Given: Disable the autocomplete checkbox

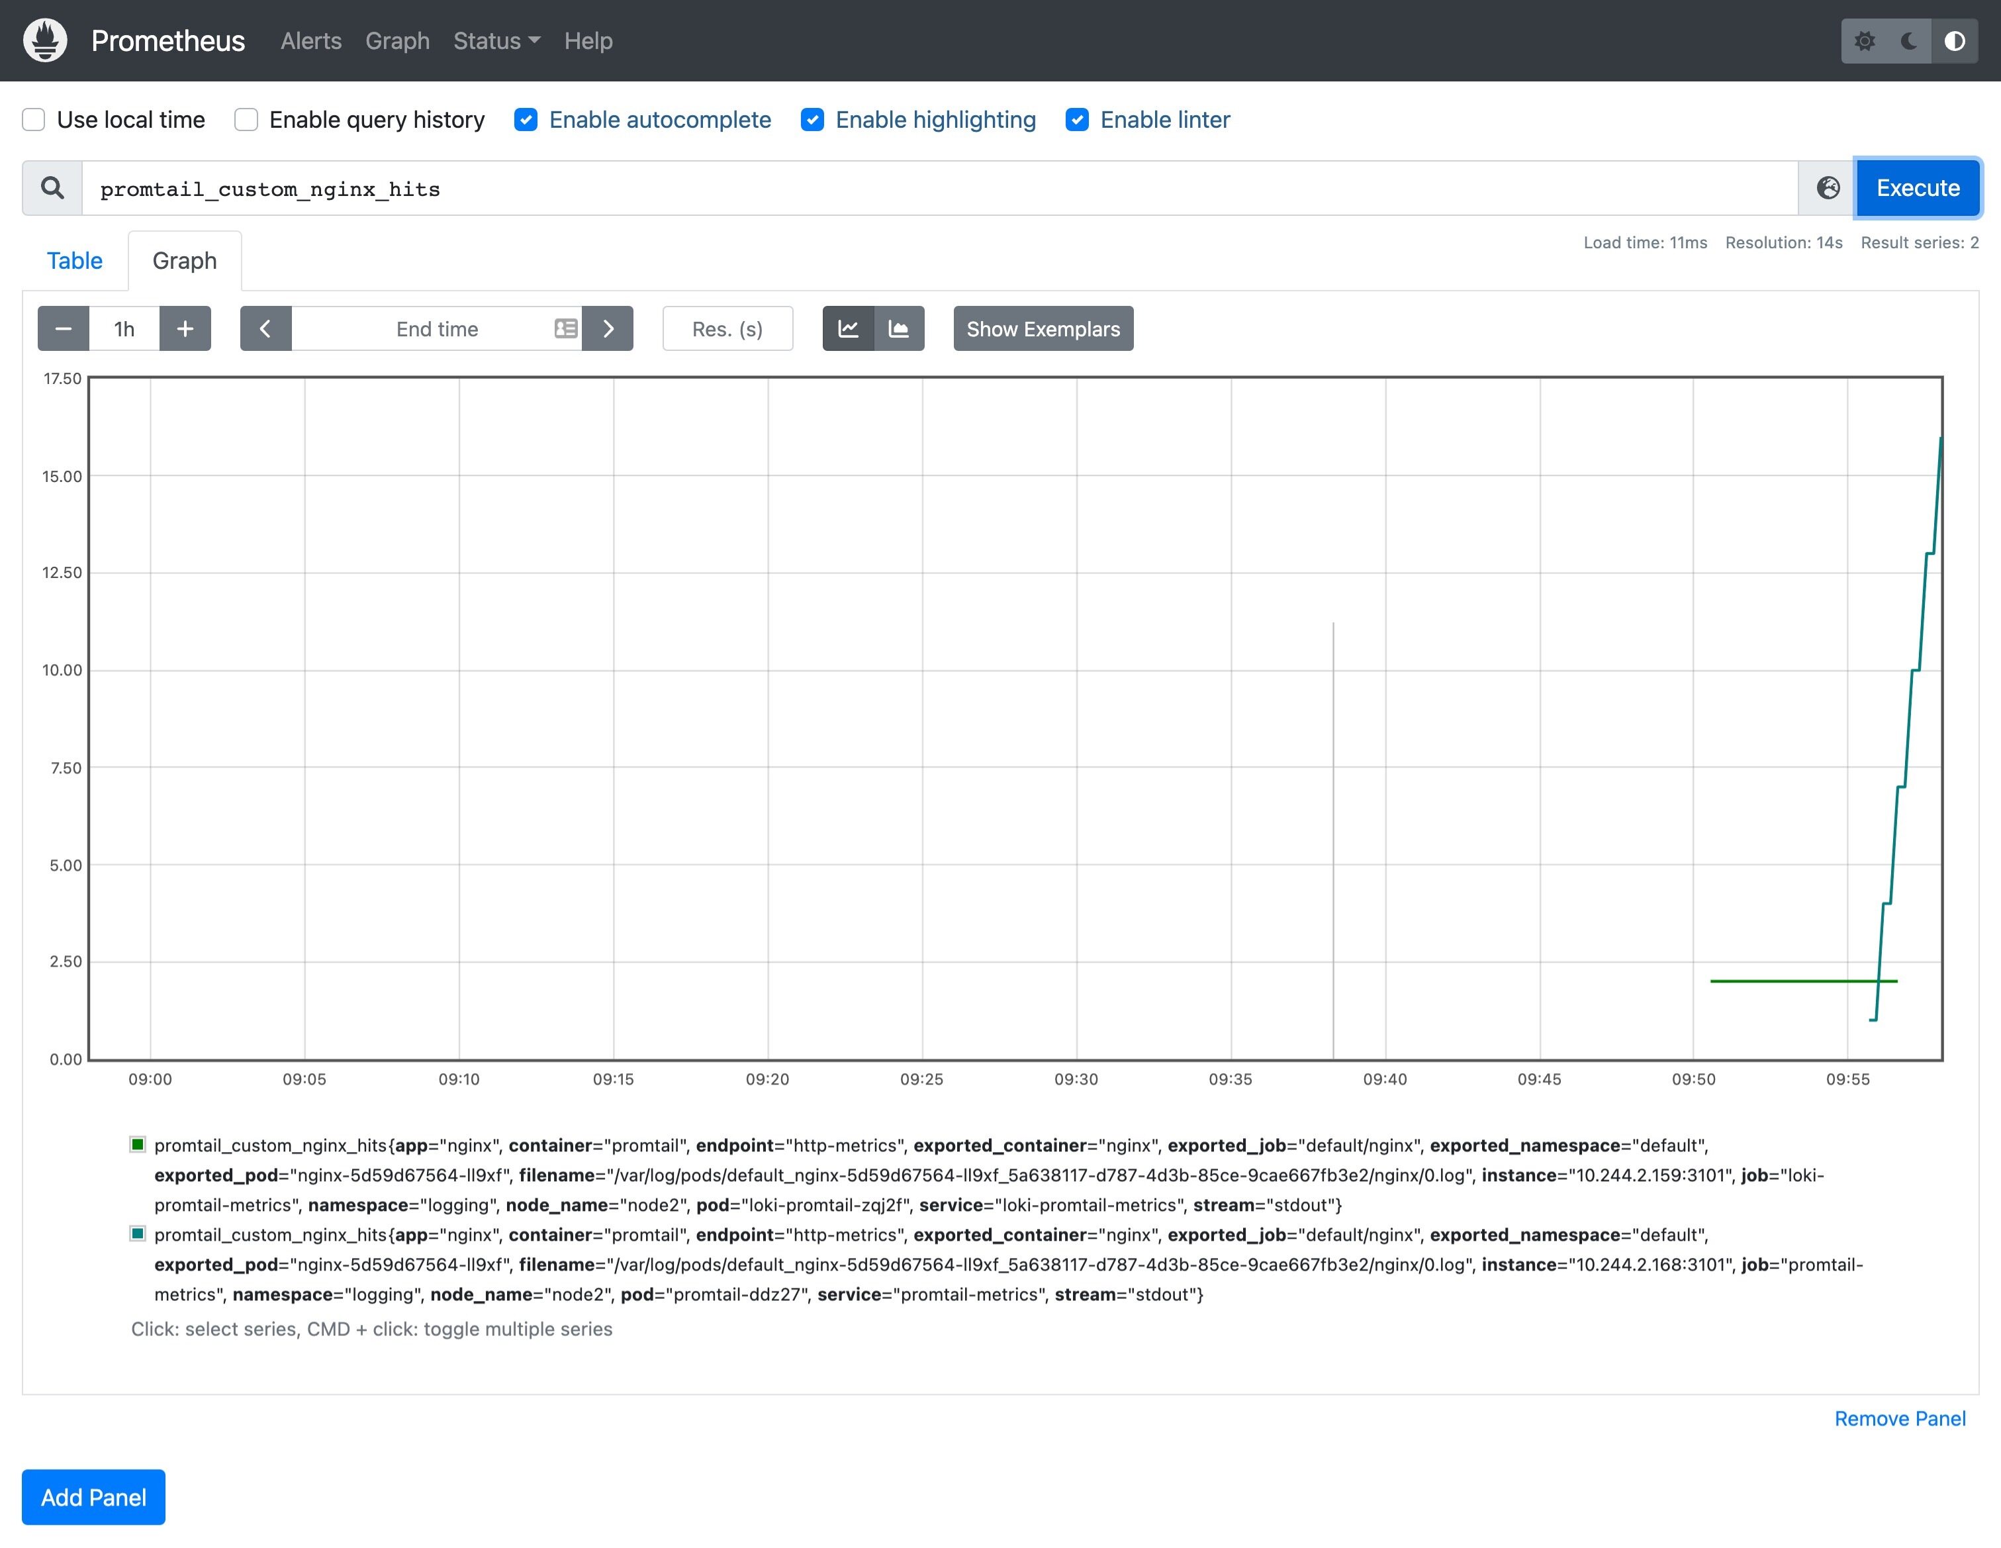Looking at the screenshot, I should (x=526, y=120).
